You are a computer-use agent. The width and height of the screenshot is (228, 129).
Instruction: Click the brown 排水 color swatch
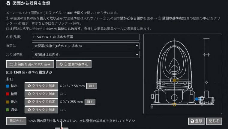click(x=7, y=102)
